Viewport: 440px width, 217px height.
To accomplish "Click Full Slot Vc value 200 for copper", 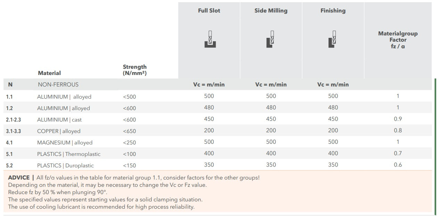I will click(x=209, y=130).
